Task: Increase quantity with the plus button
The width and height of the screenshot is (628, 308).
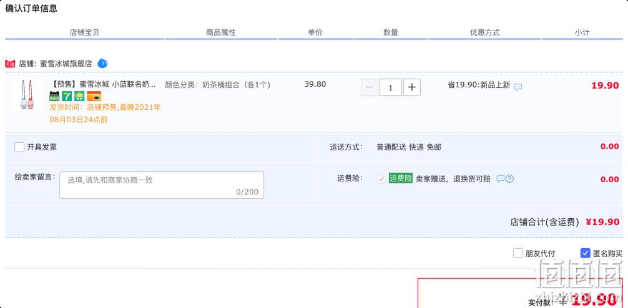Action: 412,88
